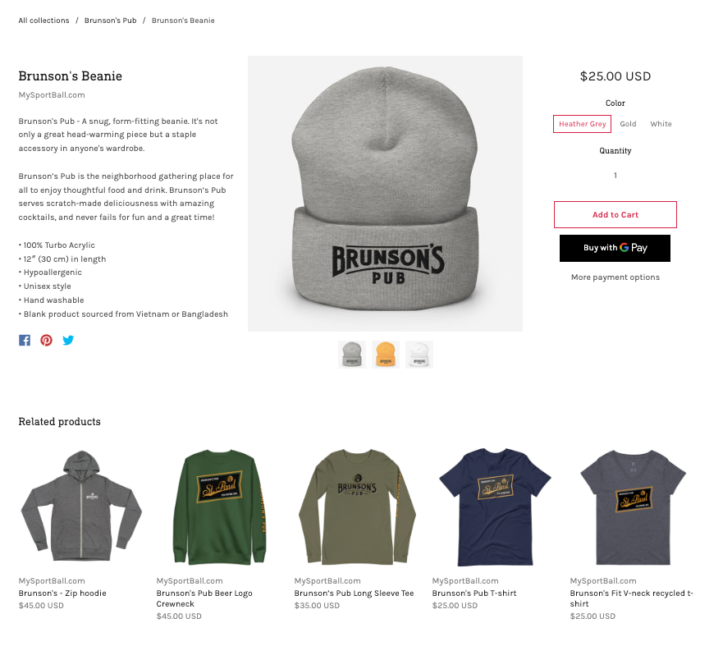
Task: Open Brunson's Pub Beer Logo Crewneck link
Action: click(204, 598)
